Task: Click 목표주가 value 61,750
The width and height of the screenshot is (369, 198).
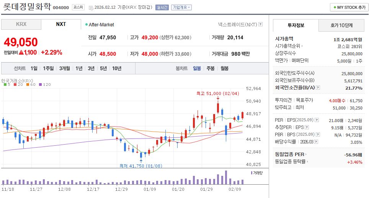Action: [x=356, y=101]
